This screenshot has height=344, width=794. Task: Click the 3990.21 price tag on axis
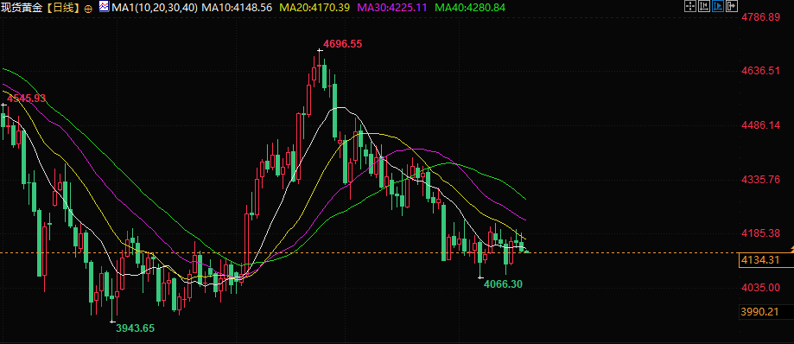click(x=759, y=312)
